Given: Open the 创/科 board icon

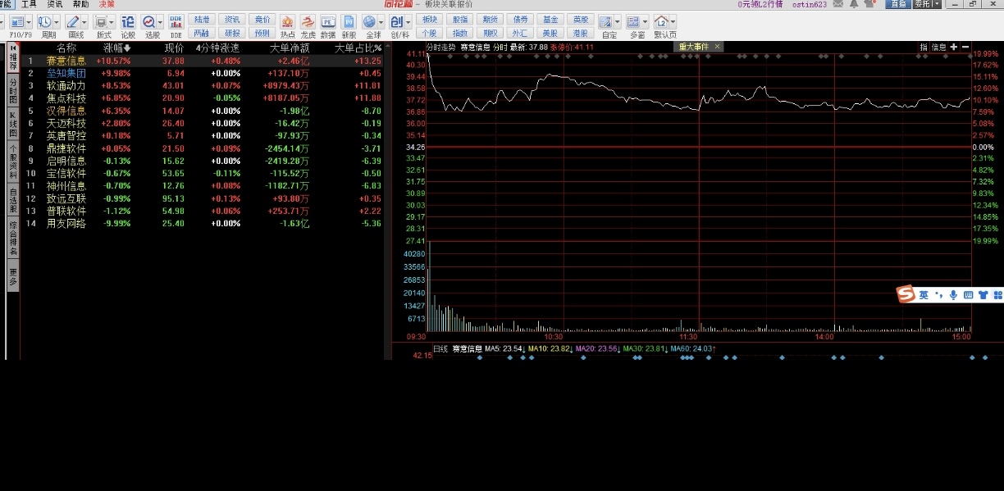Looking at the screenshot, I should [x=396, y=21].
